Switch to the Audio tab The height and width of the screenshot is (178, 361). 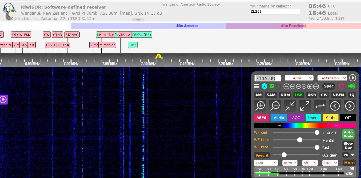tap(279, 118)
